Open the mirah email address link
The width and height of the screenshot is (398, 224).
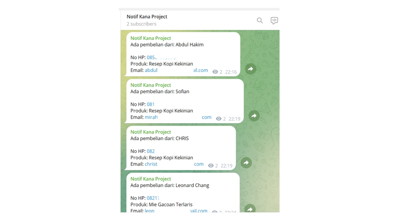(x=178, y=117)
